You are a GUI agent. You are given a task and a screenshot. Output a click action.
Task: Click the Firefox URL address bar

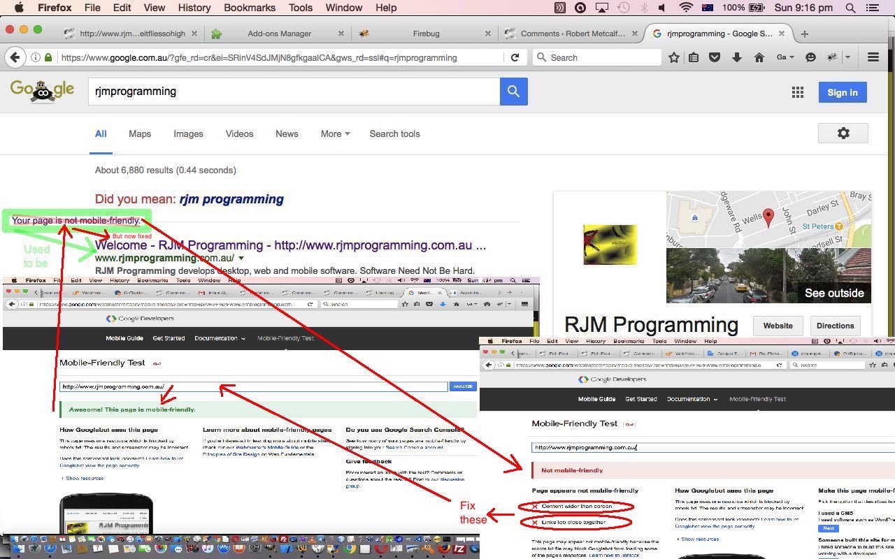[x=280, y=57]
